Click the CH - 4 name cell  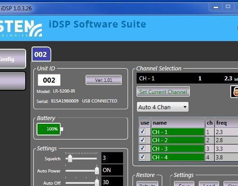point(178,157)
